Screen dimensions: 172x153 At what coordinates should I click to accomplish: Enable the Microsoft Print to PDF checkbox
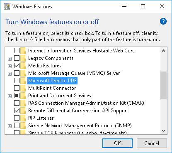[x=17, y=81]
